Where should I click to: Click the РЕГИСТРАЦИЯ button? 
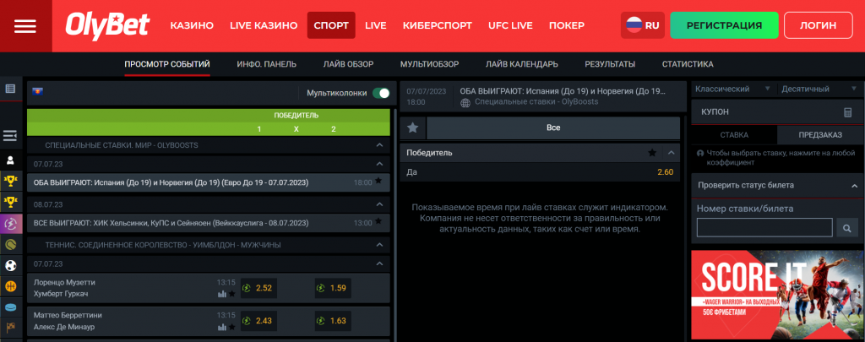(724, 25)
